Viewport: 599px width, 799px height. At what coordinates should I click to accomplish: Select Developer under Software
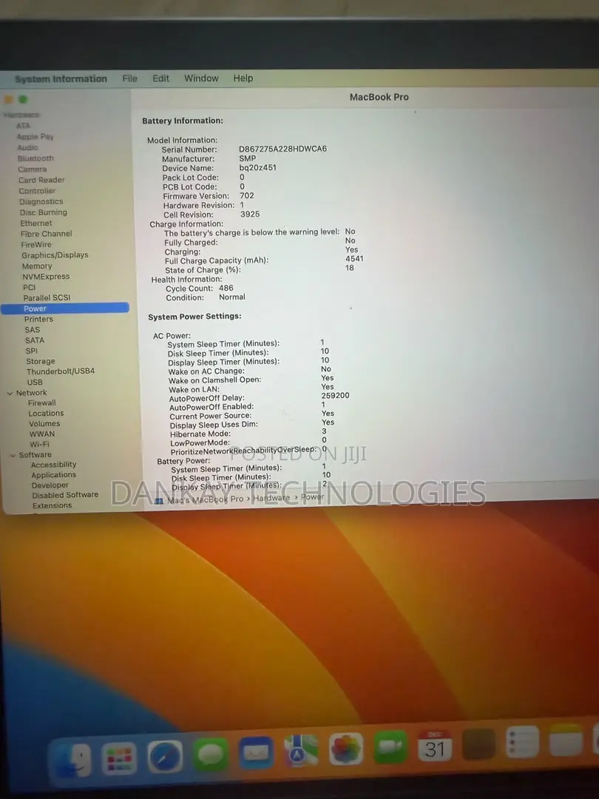pyautogui.click(x=50, y=485)
